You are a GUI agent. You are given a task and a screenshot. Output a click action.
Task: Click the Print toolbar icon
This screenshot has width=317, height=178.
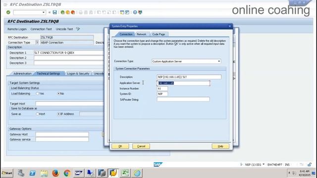(81, 12)
